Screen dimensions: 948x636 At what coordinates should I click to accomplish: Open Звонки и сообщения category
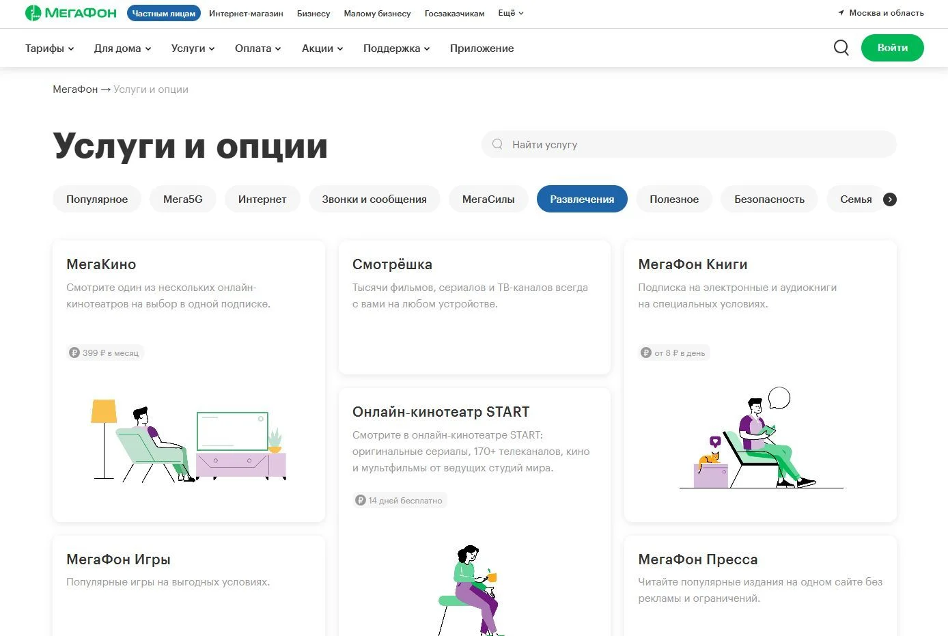tap(374, 199)
